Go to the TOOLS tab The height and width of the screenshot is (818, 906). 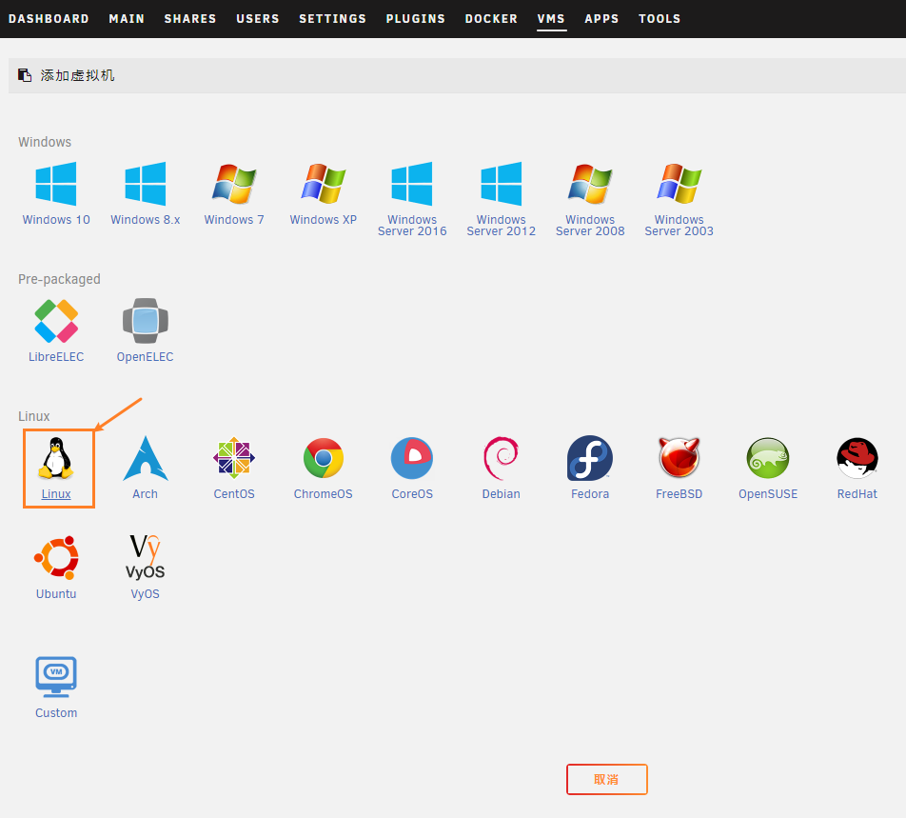click(x=660, y=18)
